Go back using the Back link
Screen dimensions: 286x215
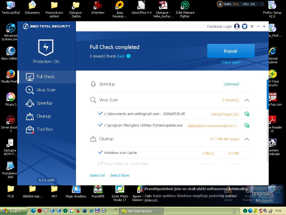pyautogui.click(x=121, y=56)
